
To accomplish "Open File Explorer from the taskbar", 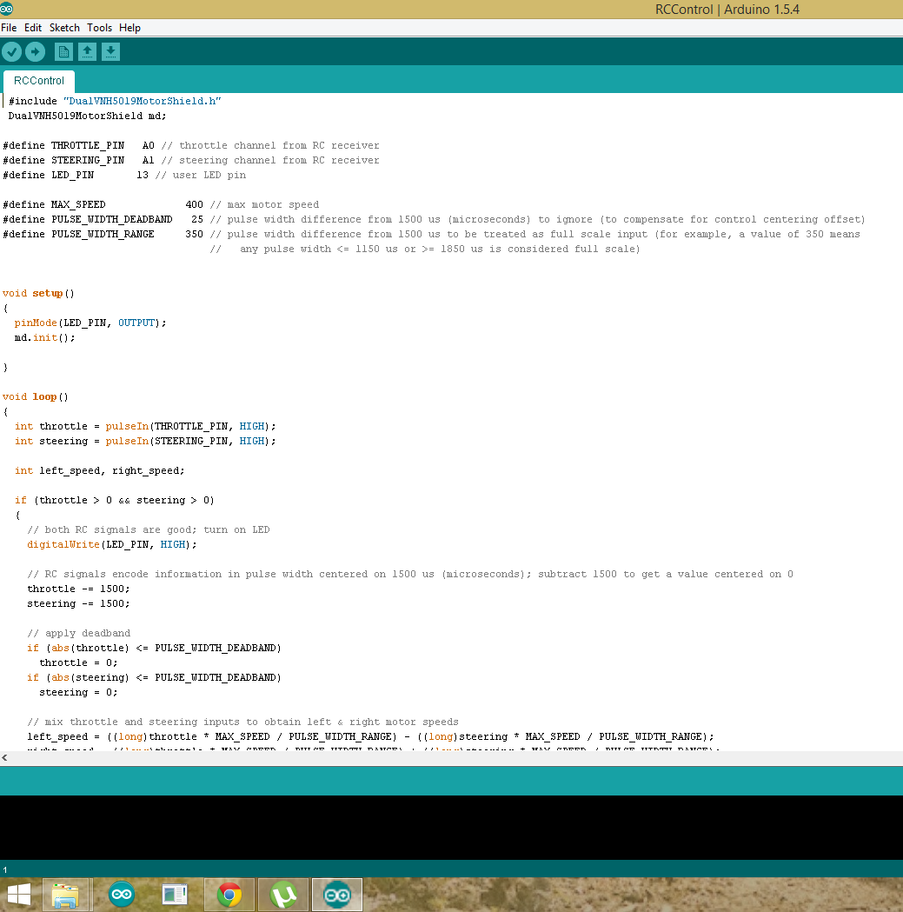I will [65, 895].
